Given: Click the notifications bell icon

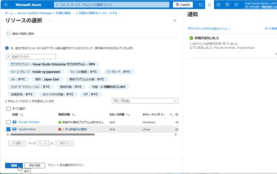Looking at the screenshot, I should (210, 5).
